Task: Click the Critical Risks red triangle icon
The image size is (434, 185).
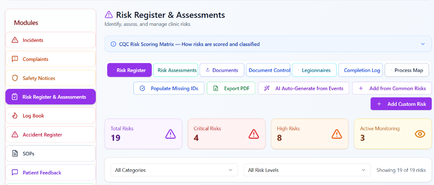Action: coord(253,134)
